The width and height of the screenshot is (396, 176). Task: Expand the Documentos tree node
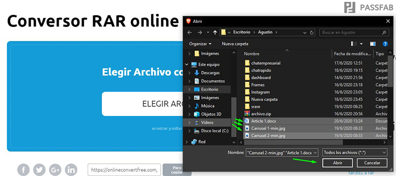[190, 81]
